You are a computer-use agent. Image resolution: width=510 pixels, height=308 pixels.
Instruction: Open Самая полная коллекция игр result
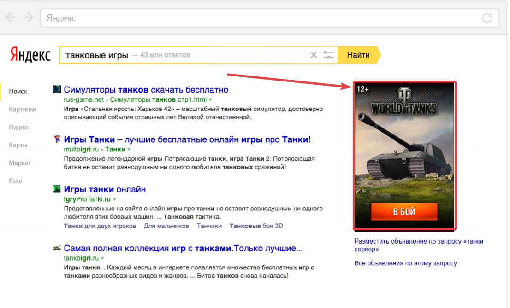click(x=184, y=249)
